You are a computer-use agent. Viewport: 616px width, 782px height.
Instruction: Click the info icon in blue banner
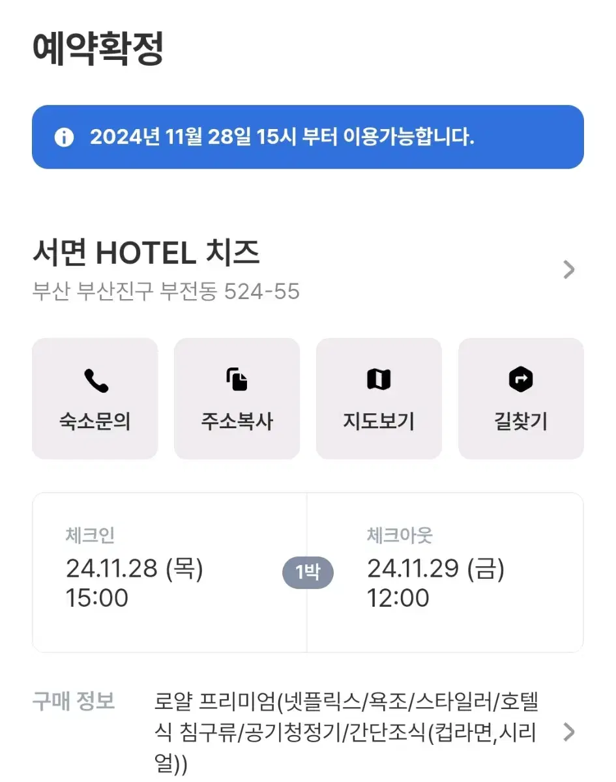[x=64, y=138]
